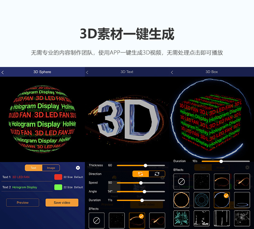Change '22 Size' for Text 2

[68, 187]
